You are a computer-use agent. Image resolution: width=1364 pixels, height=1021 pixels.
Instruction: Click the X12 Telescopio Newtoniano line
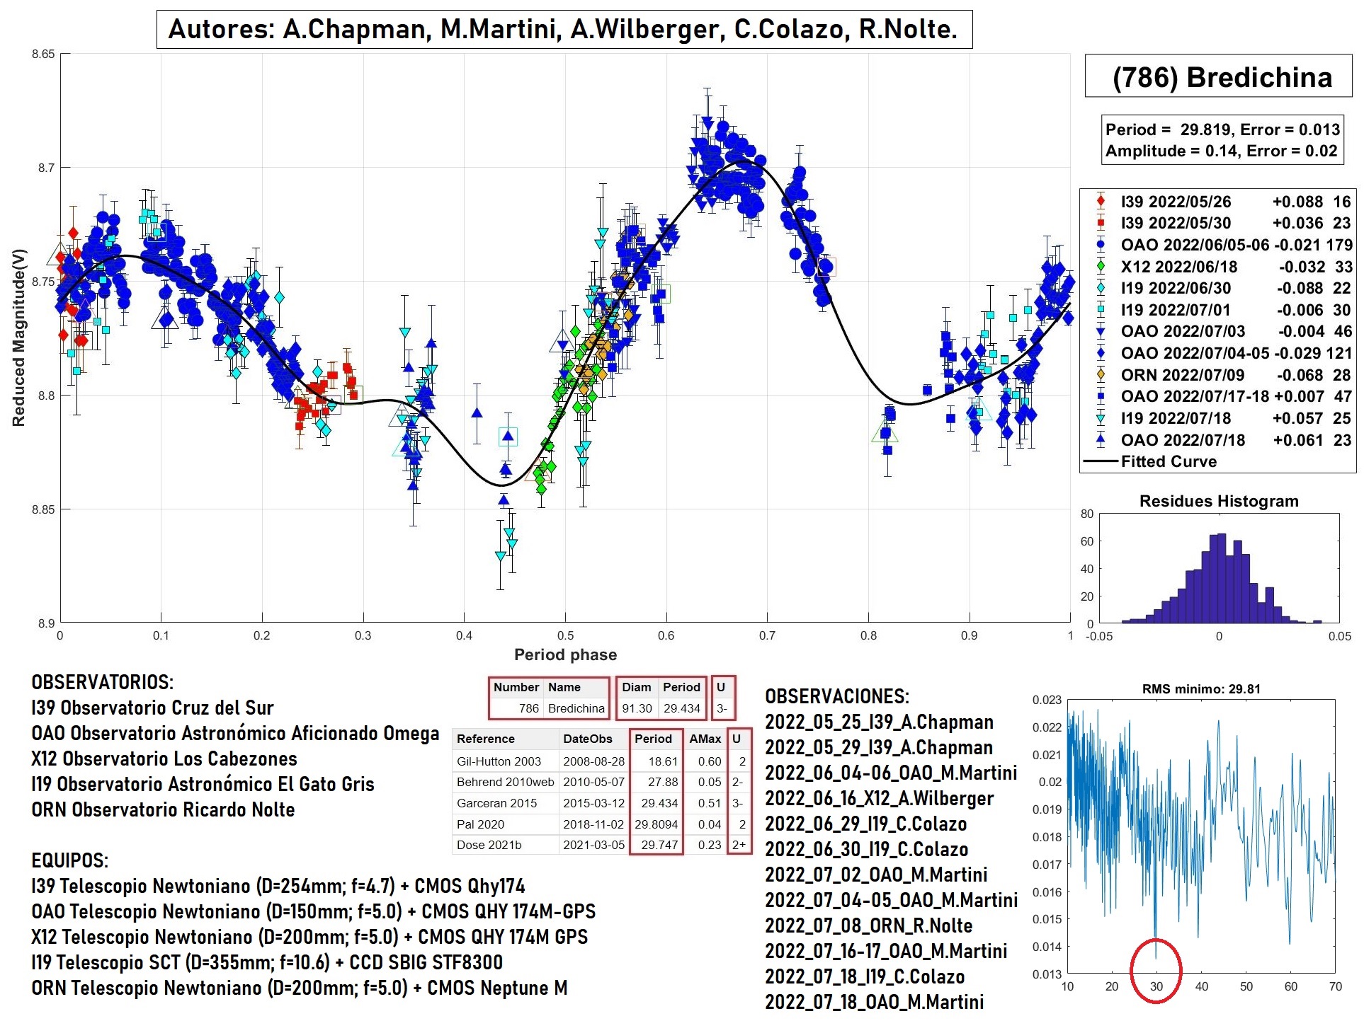309,937
